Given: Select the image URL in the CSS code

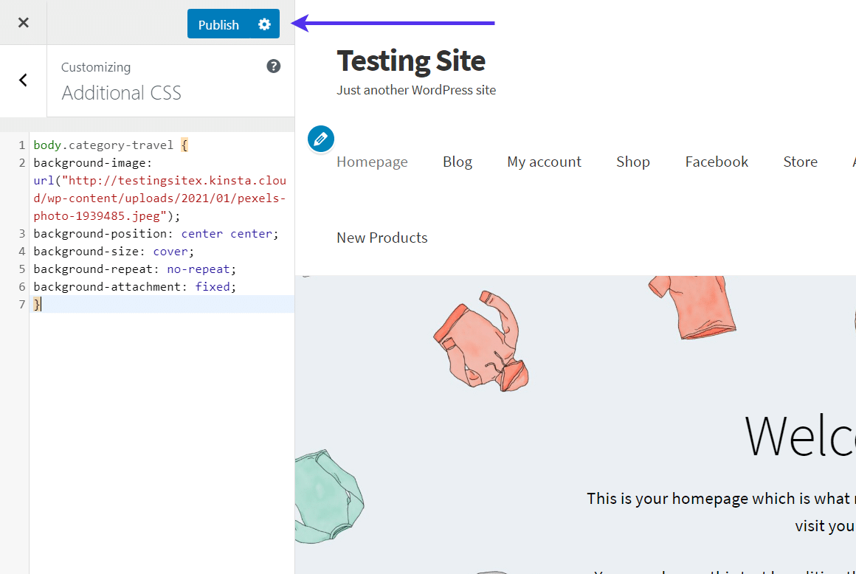Looking at the screenshot, I should [x=159, y=198].
